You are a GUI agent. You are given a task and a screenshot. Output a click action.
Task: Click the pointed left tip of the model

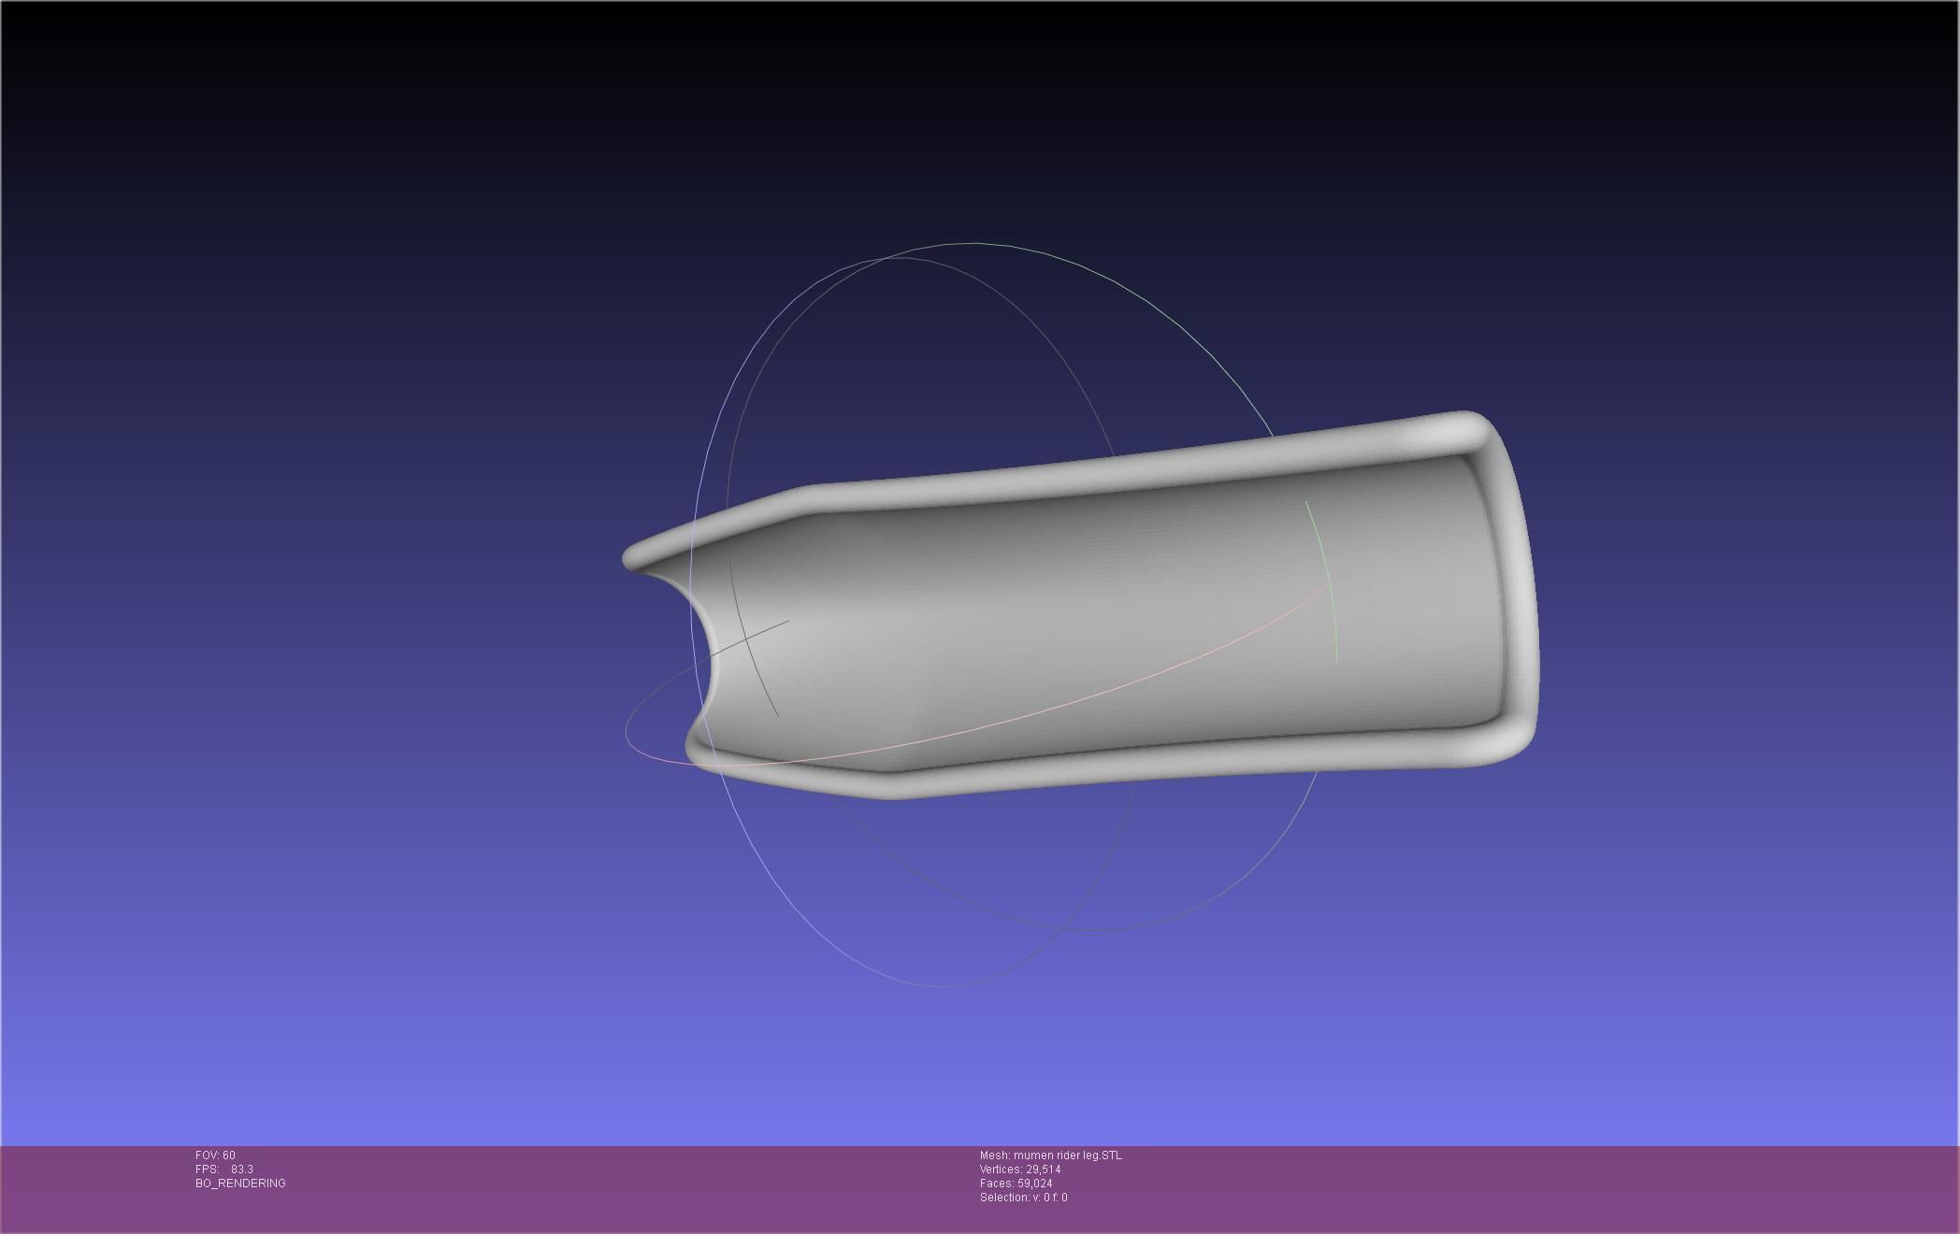pos(629,557)
